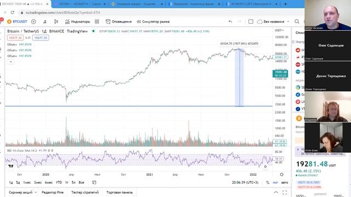Open the chart layout square icon

tap(251, 22)
